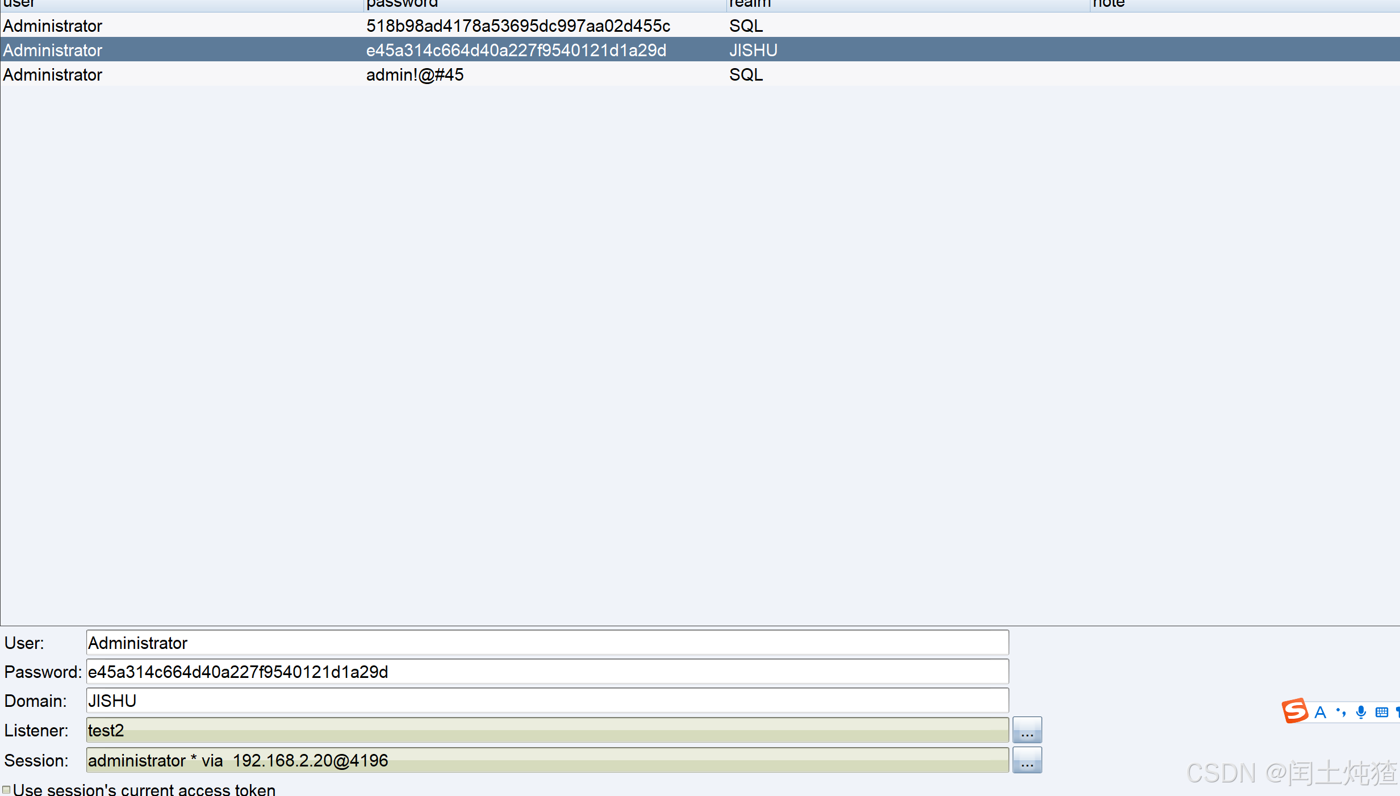Click the microphone voice input icon
Screen dimensions: 1400x796
[1361, 712]
